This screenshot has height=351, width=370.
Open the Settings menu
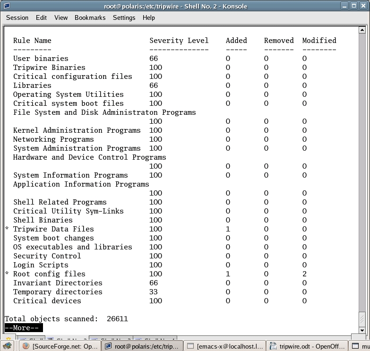tap(124, 17)
